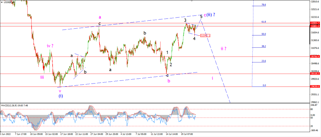
Task: Click the 23.6 Fibonacci retracement label
Action: [x=264, y=61]
